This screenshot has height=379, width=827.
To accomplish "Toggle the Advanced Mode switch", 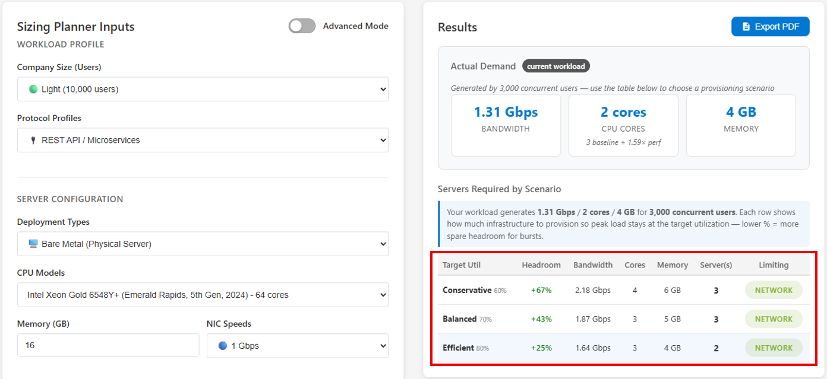I will [x=302, y=26].
